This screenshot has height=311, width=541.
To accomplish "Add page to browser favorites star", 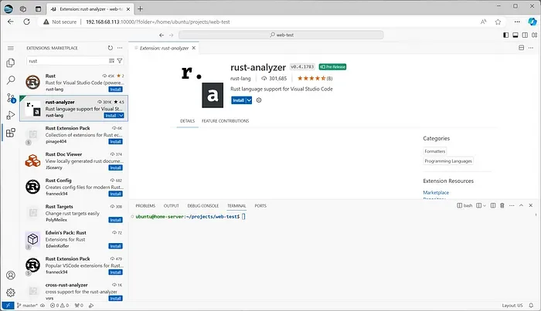I will [x=498, y=22].
